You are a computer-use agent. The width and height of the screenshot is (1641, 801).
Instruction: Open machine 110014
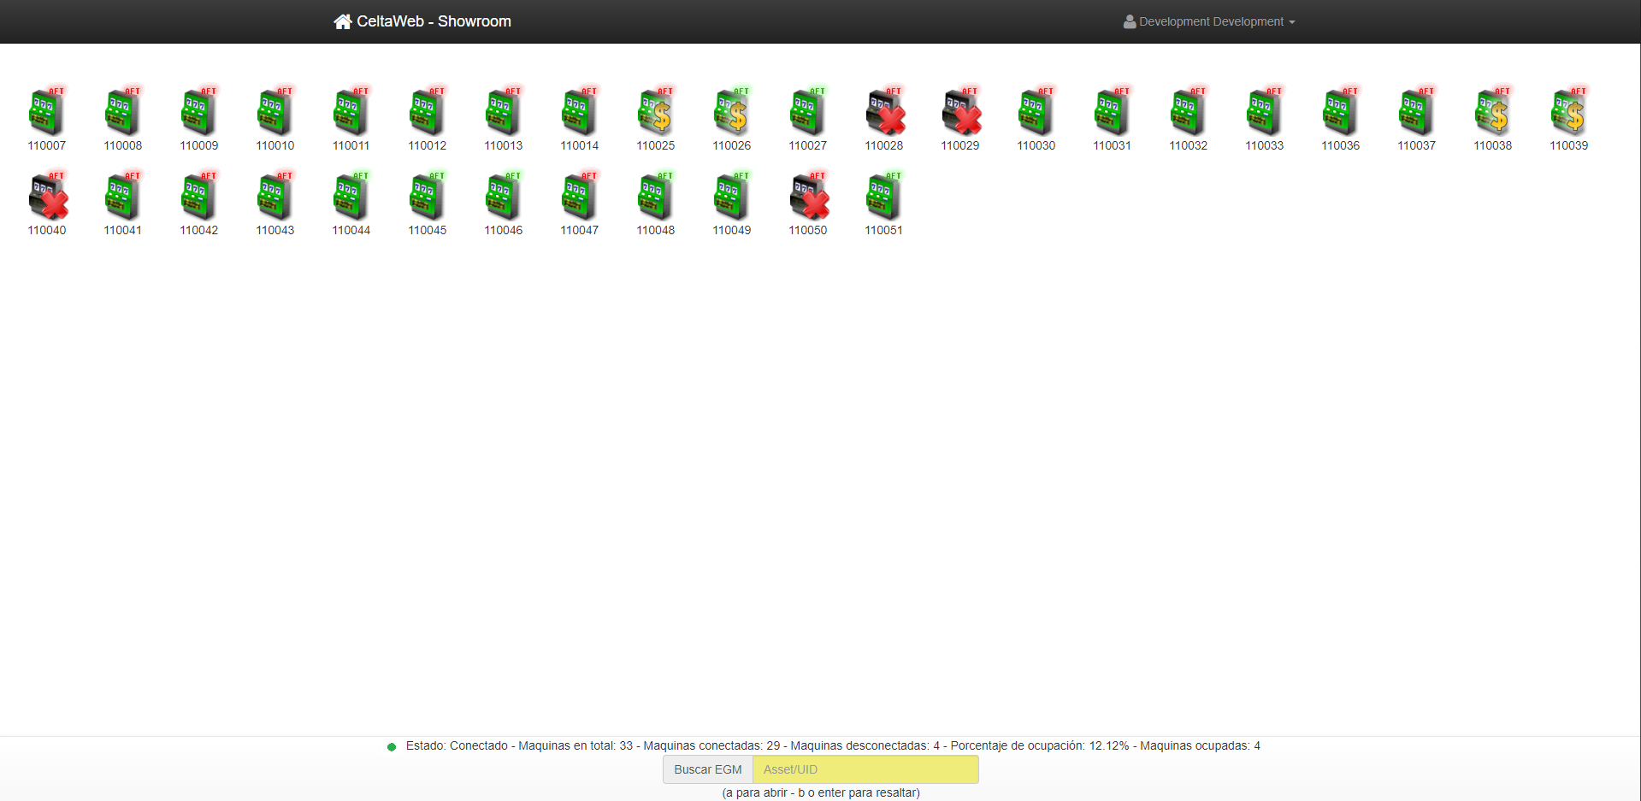pos(580,112)
